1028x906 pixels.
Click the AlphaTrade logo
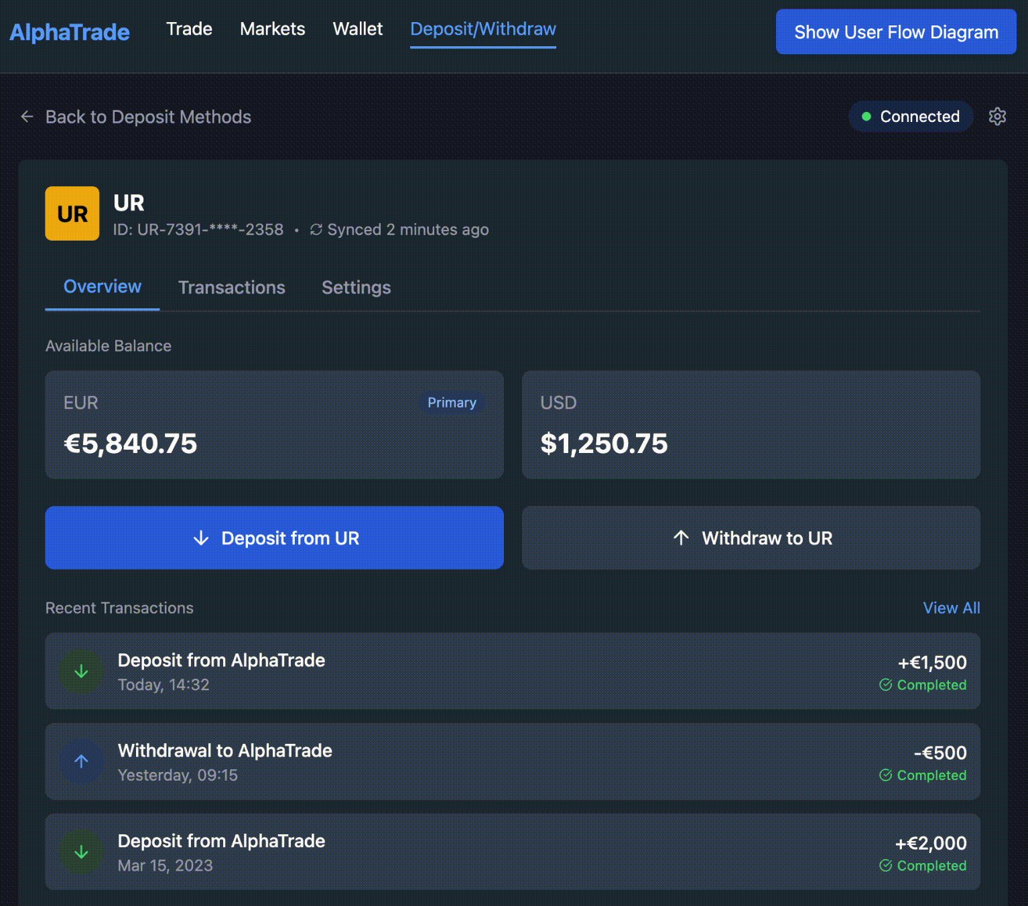tap(70, 32)
